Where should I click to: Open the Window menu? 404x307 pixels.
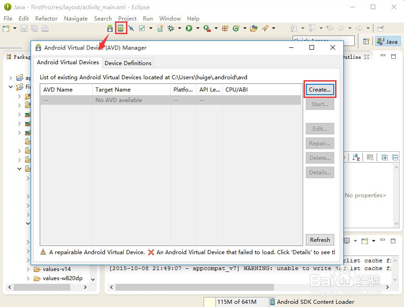point(170,19)
